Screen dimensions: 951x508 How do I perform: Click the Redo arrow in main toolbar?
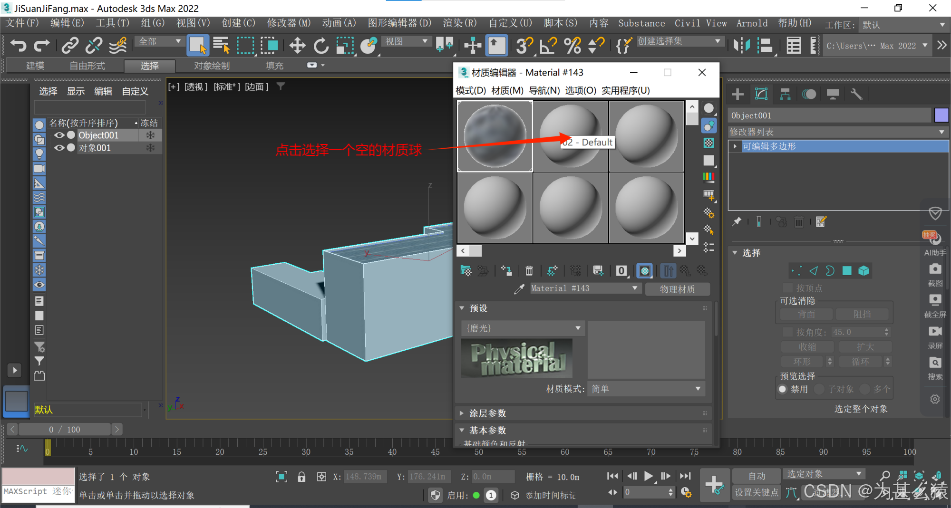click(x=42, y=46)
